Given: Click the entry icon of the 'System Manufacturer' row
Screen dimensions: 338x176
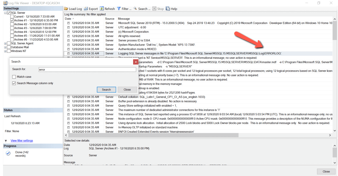Looking at the screenshot, I should 69,45.
